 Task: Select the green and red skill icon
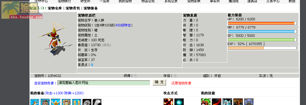(206, 102)
